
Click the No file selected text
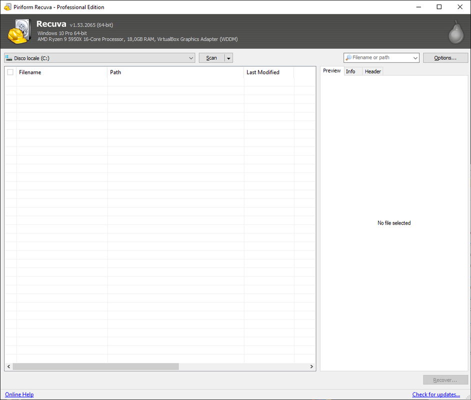pos(394,223)
